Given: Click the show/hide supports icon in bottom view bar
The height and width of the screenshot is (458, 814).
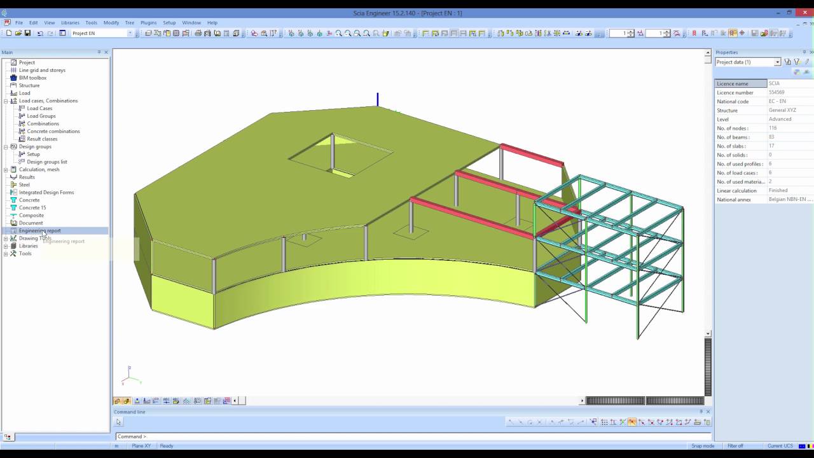Looking at the screenshot, I should click(x=137, y=401).
